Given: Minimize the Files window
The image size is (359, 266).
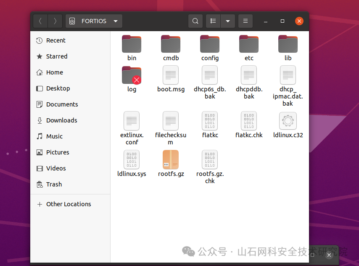Looking at the screenshot, I should 266,21.
